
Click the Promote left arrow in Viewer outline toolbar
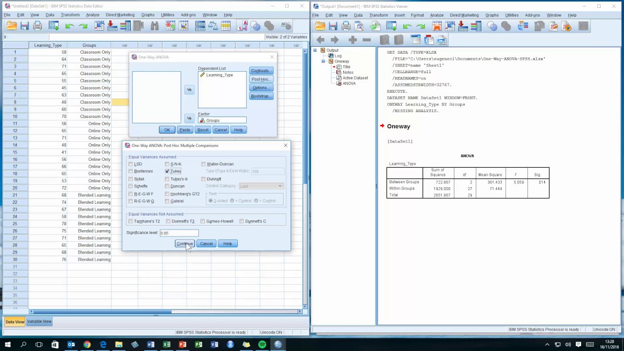(320, 40)
